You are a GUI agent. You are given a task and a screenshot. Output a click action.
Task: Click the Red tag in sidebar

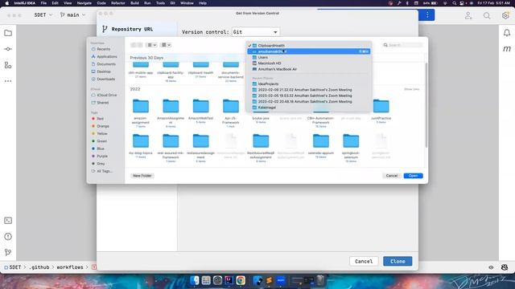pos(100,119)
